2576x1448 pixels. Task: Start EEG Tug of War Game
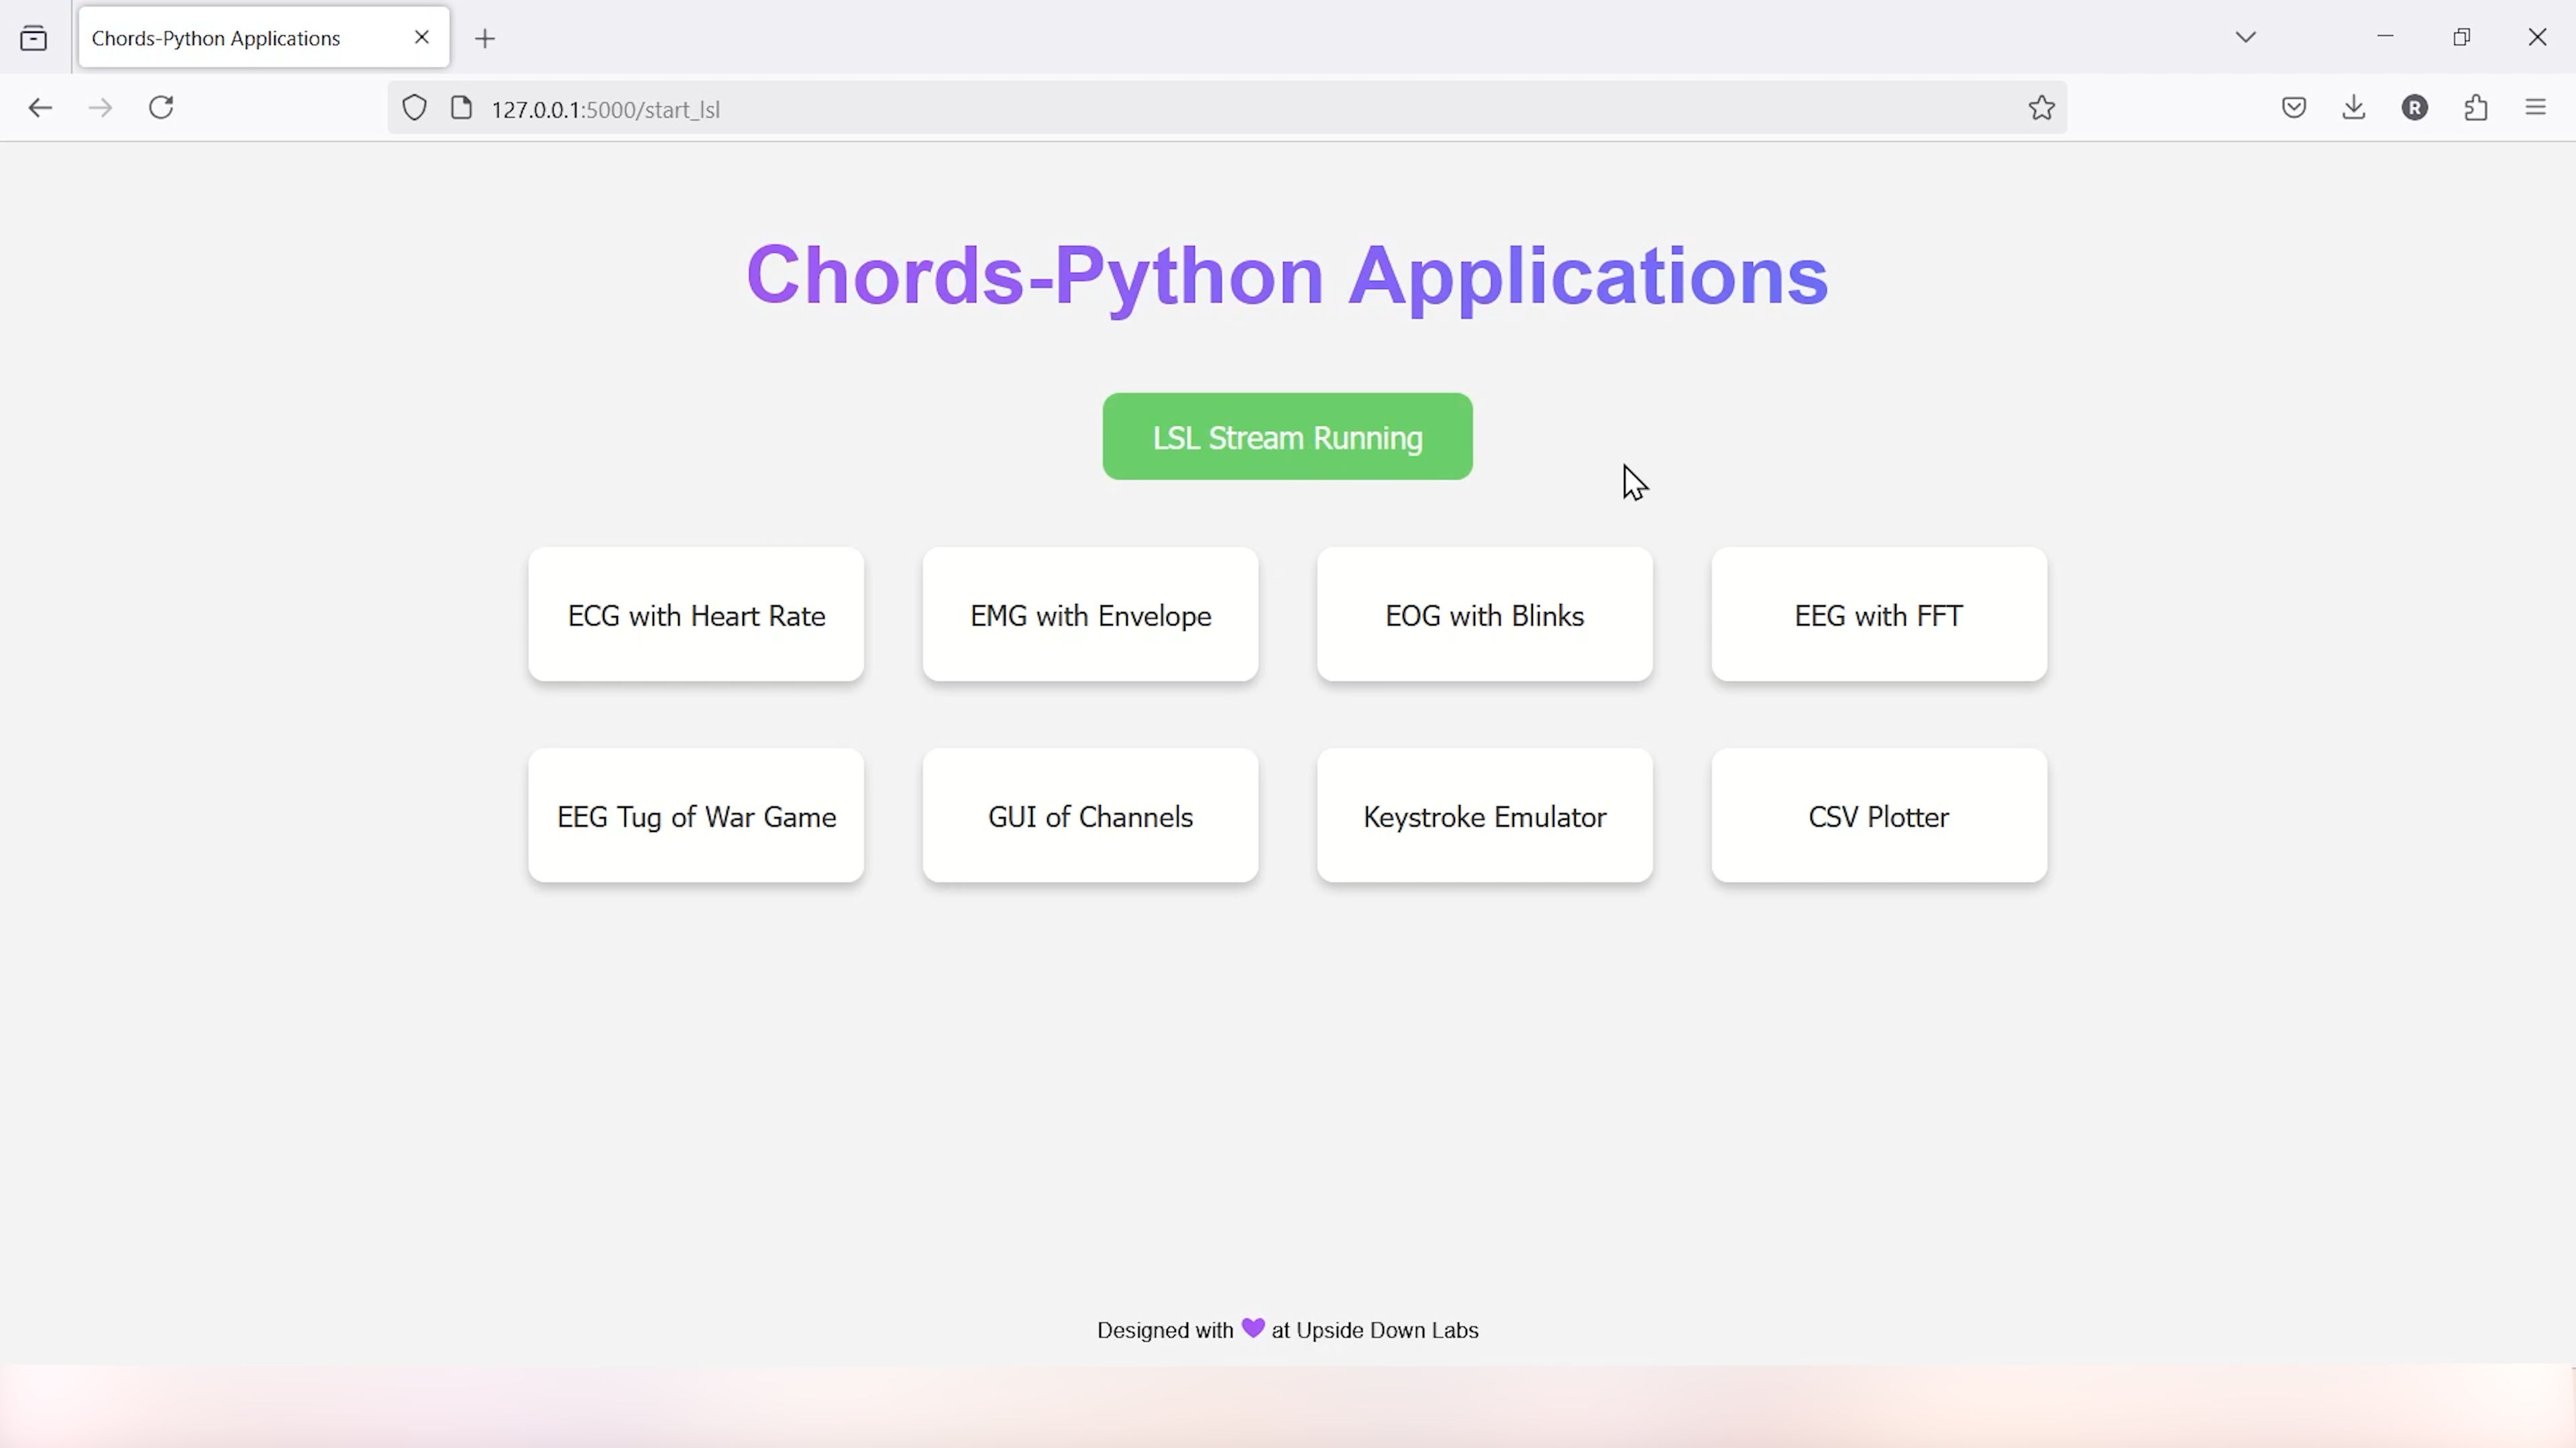(x=696, y=815)
